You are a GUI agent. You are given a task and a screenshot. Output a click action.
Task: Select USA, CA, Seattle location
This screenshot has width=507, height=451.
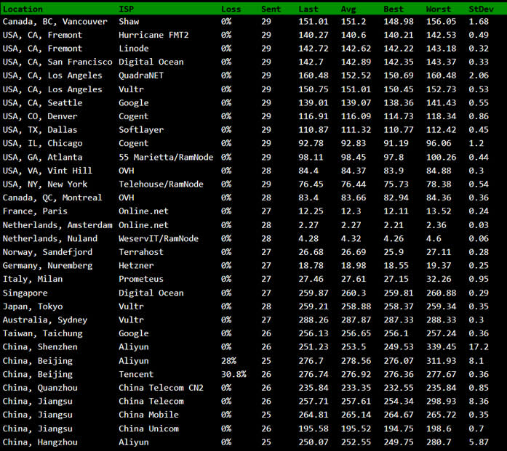(43, 102)
